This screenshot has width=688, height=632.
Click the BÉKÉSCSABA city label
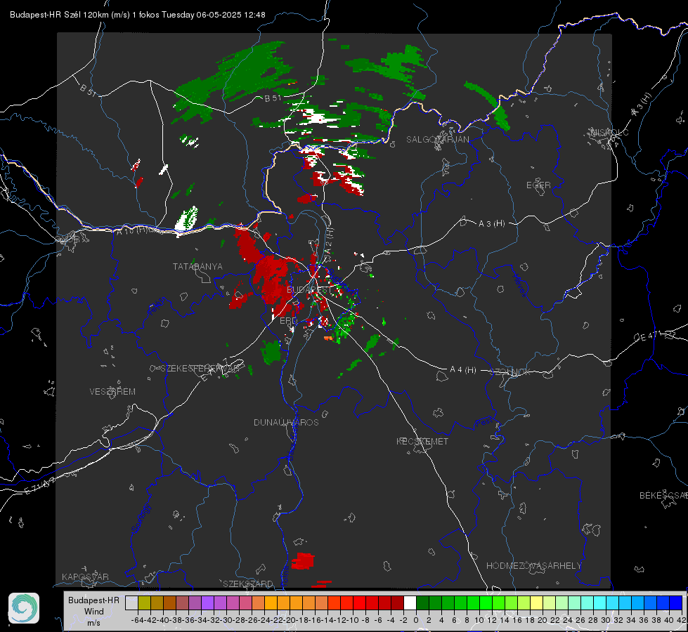[x=663, y=496]
